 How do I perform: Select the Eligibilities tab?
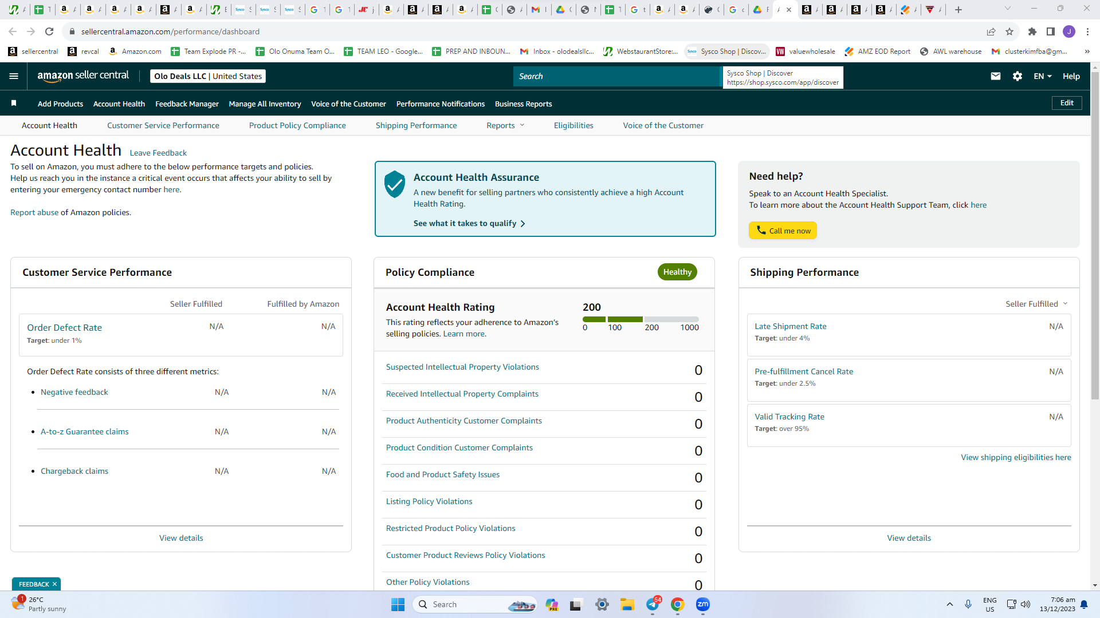pos(573,125)
